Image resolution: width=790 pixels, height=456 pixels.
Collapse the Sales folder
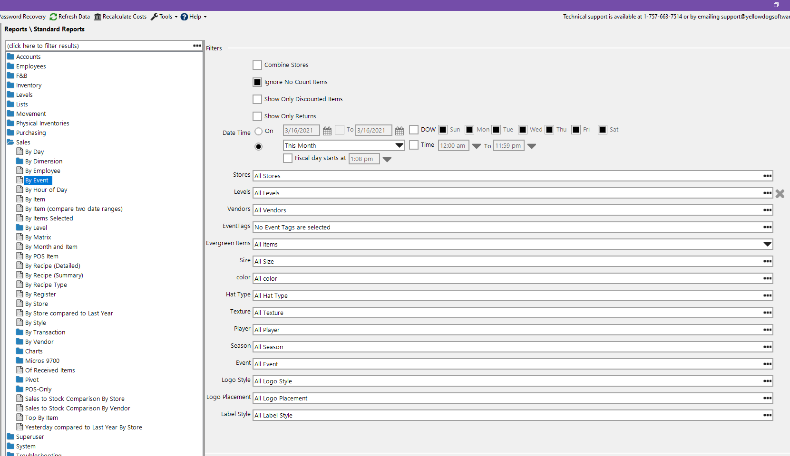[19, 142]
